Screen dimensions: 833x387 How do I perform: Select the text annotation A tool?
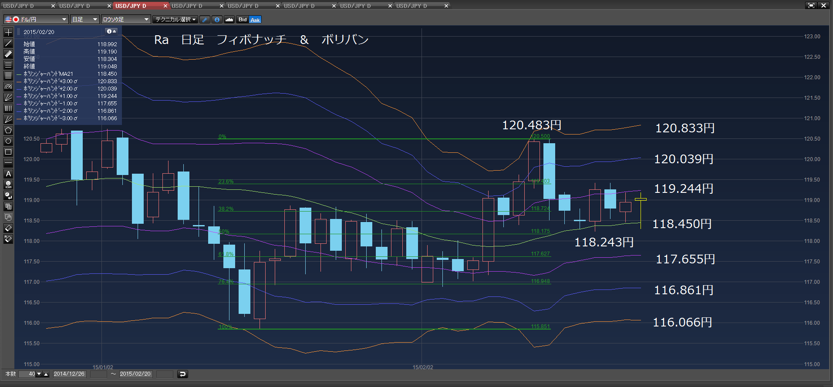click(8, 174)
